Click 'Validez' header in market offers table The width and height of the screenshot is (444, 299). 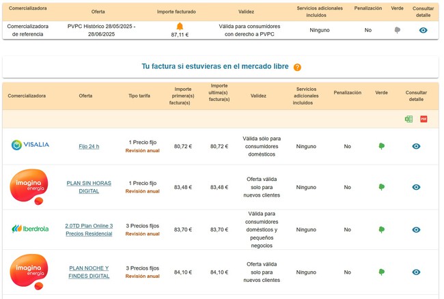(x=258, y=96)
